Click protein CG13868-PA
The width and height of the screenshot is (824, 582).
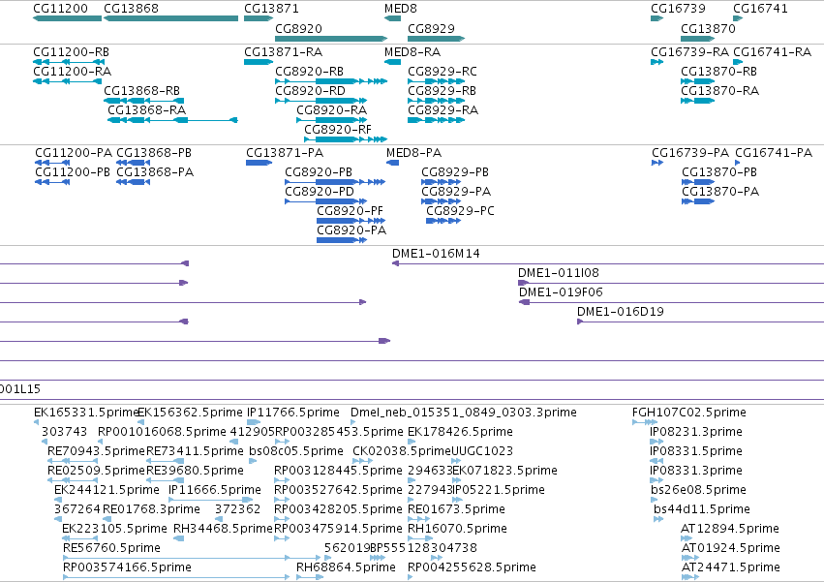(155, 172)
